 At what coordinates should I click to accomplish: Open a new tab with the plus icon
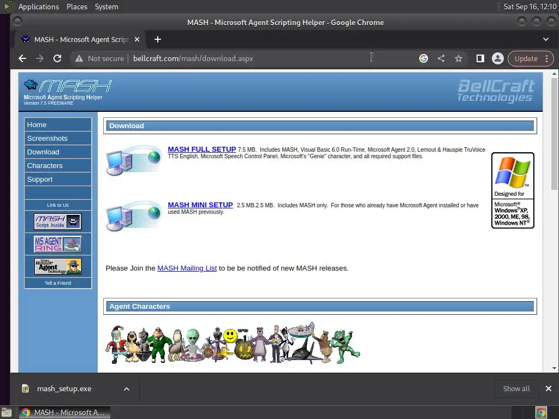pos(158,39)
